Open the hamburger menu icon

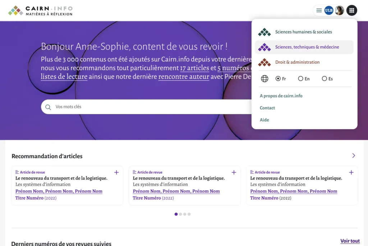(x=319, y=10)
